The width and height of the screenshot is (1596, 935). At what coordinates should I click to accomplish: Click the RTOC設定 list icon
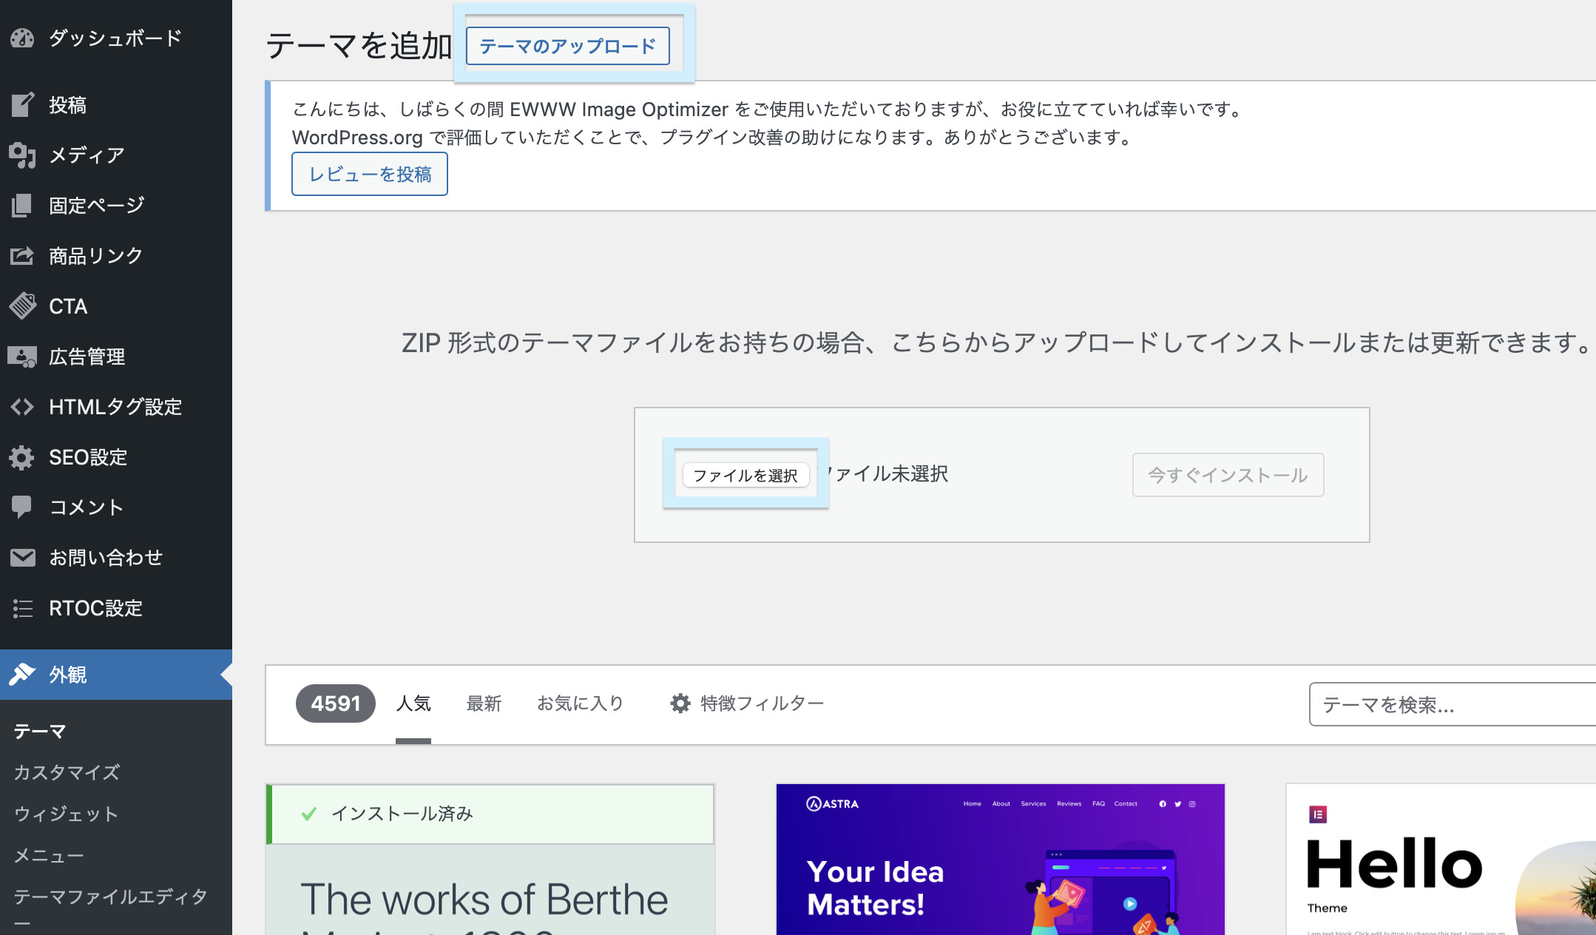[22, 608]
